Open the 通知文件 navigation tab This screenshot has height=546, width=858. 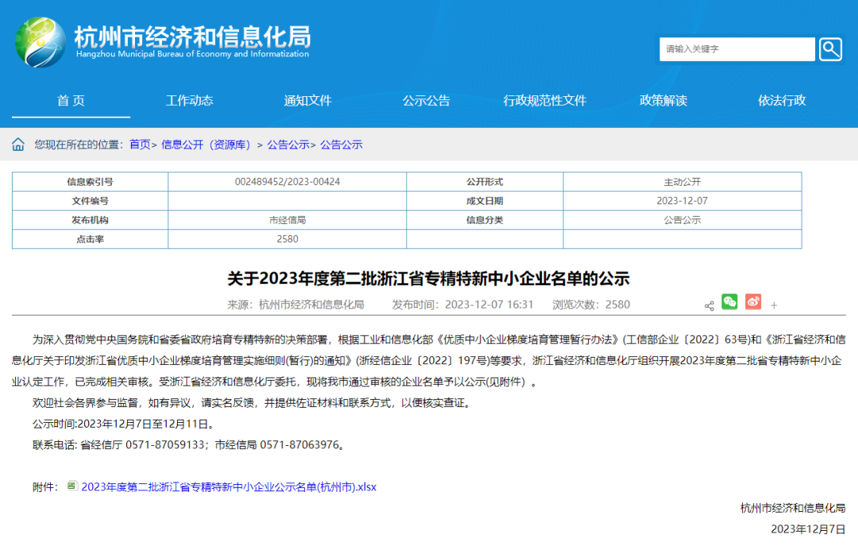click(x=307, y=101)
